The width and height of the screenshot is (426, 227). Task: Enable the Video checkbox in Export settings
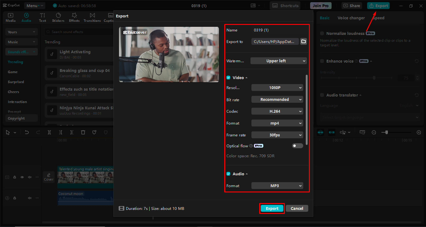[x=228, y=78]
